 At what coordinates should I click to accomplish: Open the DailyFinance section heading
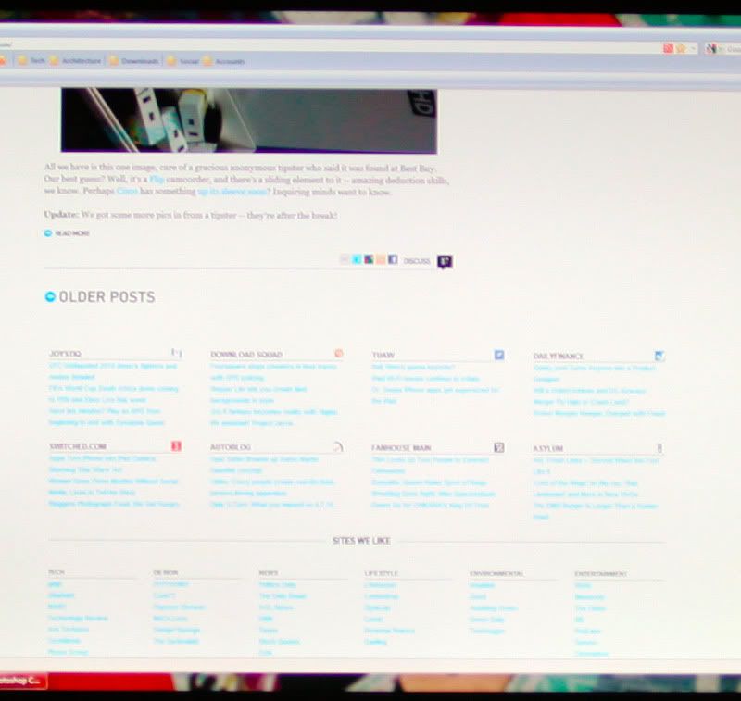point(559,357)
